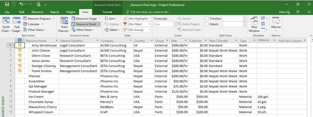Click the External Expertise column header

coord(79,41)
